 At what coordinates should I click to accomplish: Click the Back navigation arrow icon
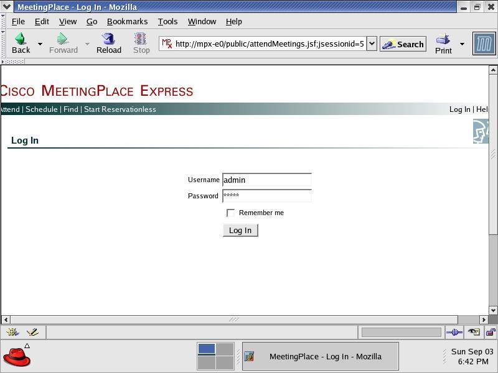(21, 39)
